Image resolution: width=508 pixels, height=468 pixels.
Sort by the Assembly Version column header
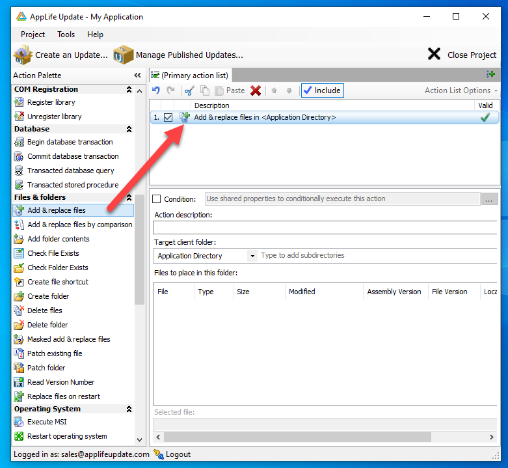(x=395, y=292)
